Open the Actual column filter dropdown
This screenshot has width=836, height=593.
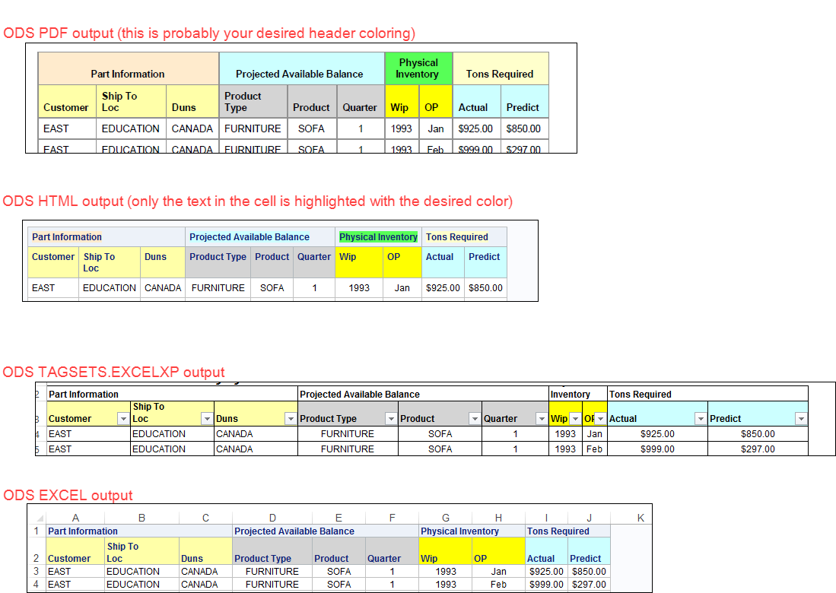point(700,418)
